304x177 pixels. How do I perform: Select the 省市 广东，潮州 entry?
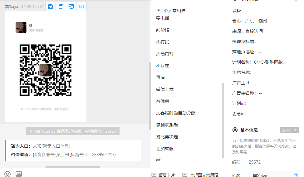tap(250, 21)
